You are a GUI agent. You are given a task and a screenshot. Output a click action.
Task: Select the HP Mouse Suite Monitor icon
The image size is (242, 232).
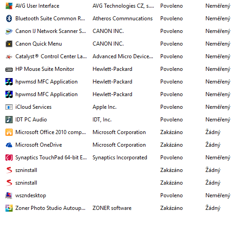[x=9, y=70]
